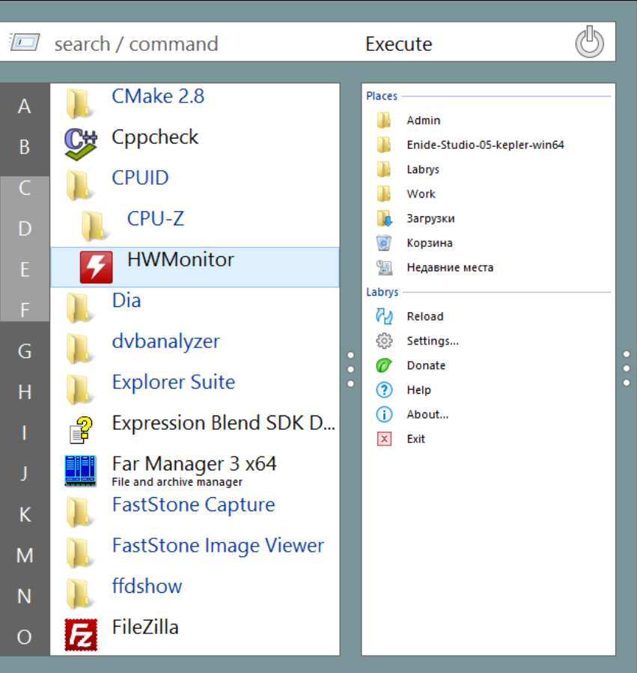Viewport: 637px width, 673px height.
Task: Launch FileZilla via its red icon
Action: (80, 634)
